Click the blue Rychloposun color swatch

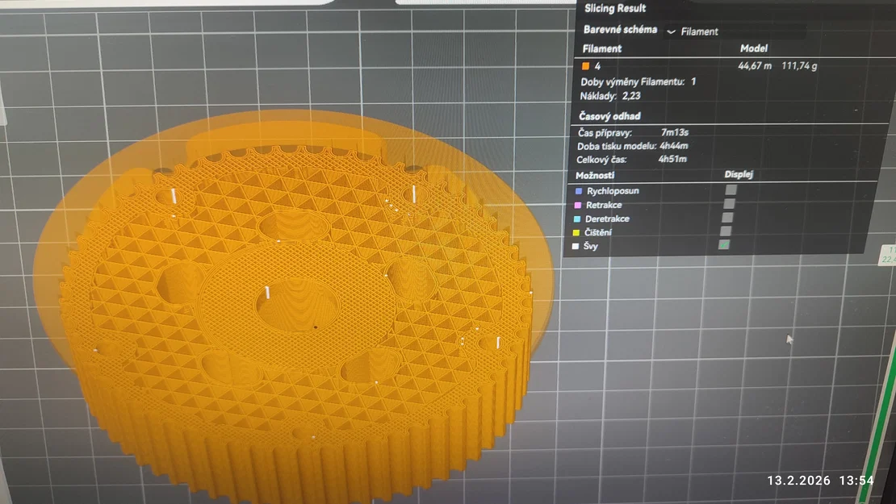579,191
